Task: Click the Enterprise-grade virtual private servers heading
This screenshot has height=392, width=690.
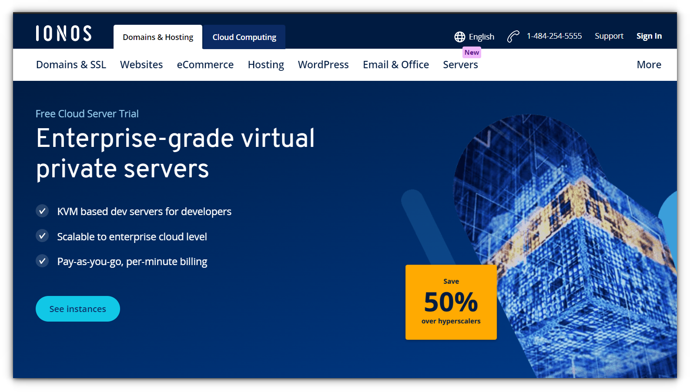Action: pyautogui.click(x=175, y=153)
